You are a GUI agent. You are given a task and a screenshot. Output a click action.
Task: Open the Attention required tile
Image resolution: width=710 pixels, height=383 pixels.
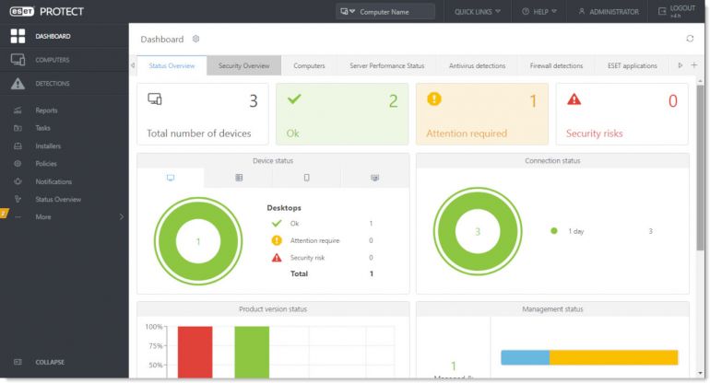(481, 114)
